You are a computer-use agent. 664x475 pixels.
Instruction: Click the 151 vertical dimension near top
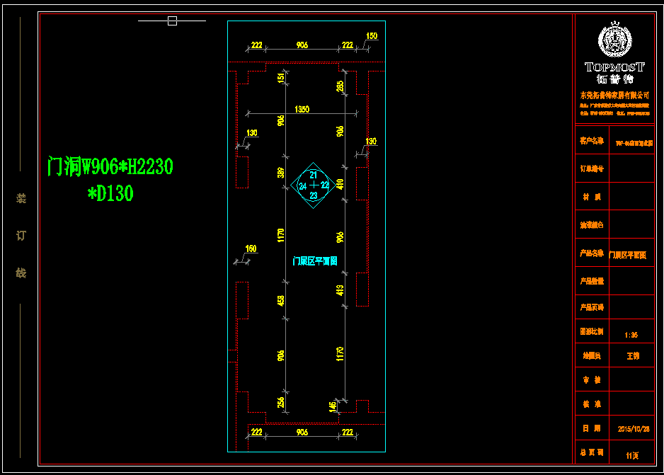click(281, 77)
